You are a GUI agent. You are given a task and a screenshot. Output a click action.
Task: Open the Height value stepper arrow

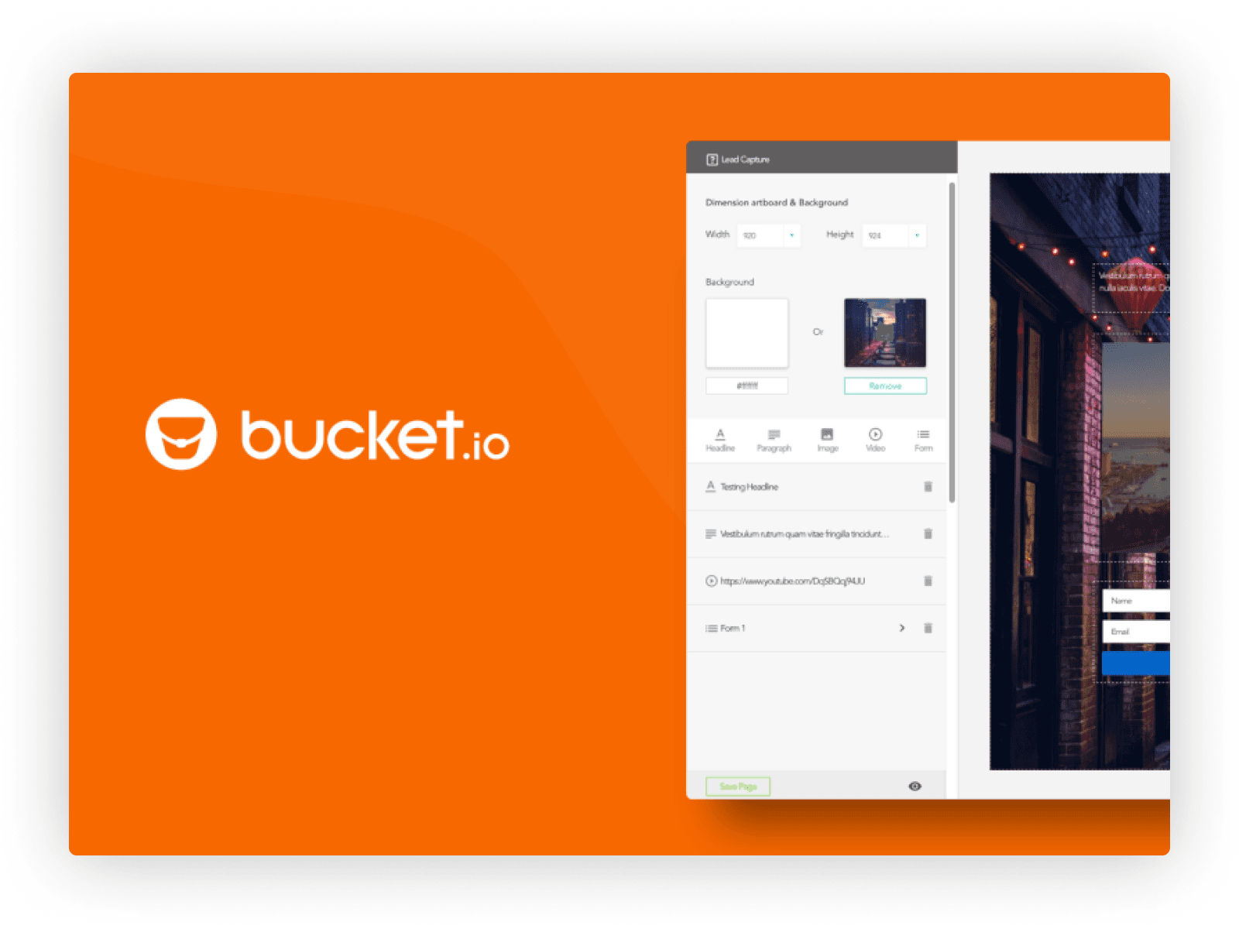click(x=917, y=235)
